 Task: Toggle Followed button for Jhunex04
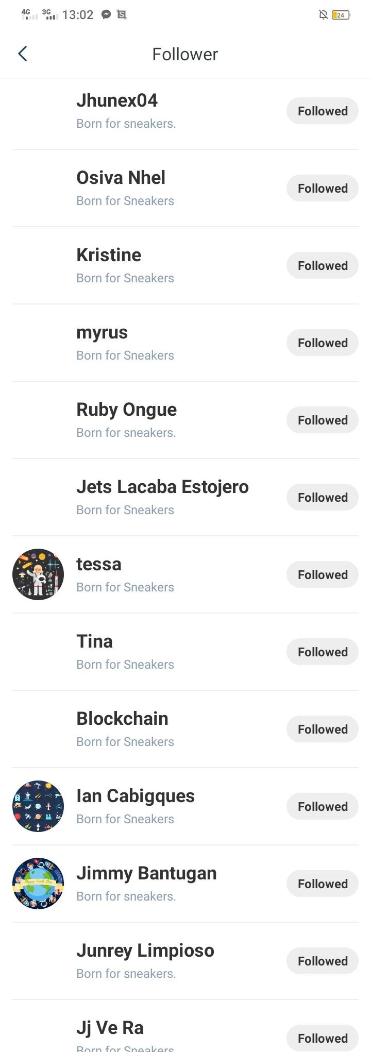323,111
